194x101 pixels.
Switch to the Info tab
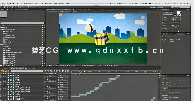point(175,34)
